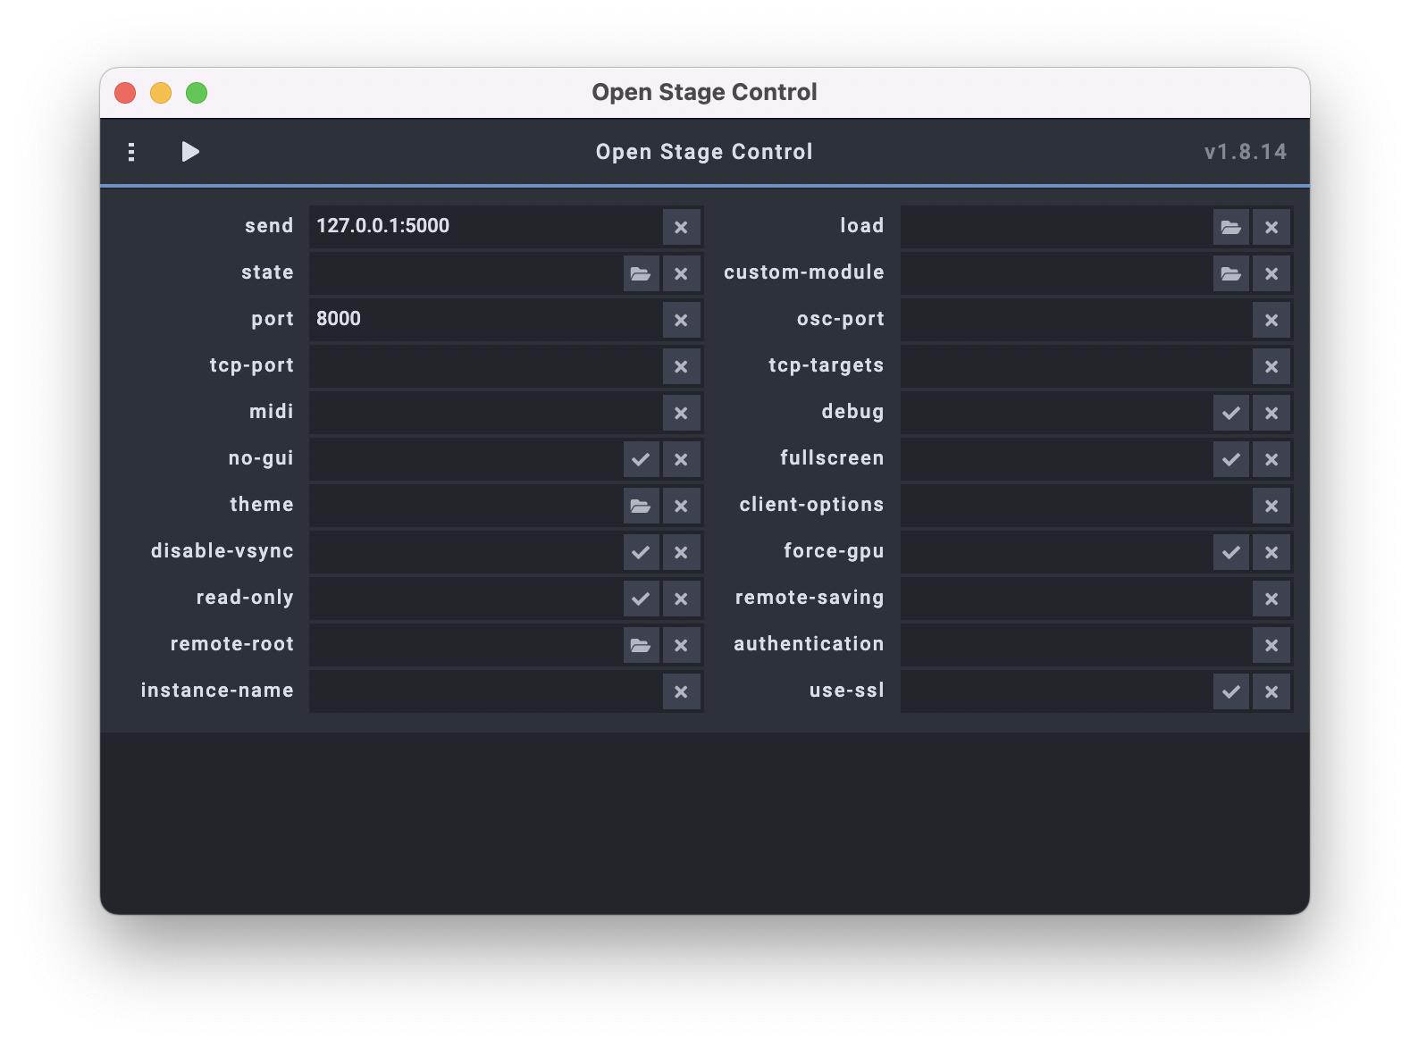1410x1047 pixels.
Task: Browse for a custom-module file
Action: [x=1230, y=273]
